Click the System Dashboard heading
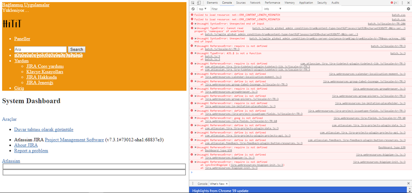 (x=31, y=101)
